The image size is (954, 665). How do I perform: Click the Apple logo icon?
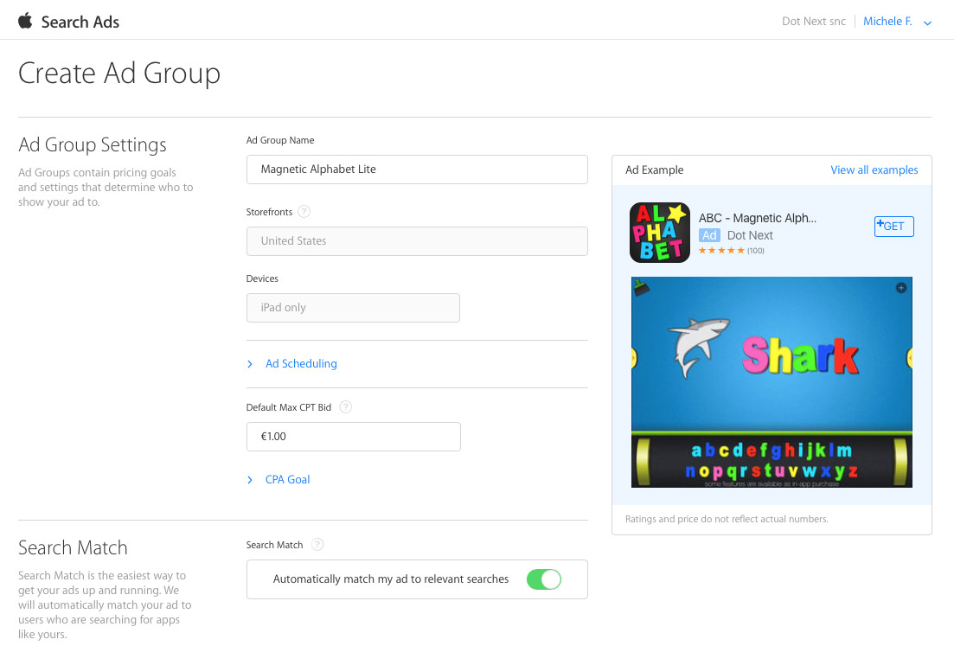click(x=25, y=21)
